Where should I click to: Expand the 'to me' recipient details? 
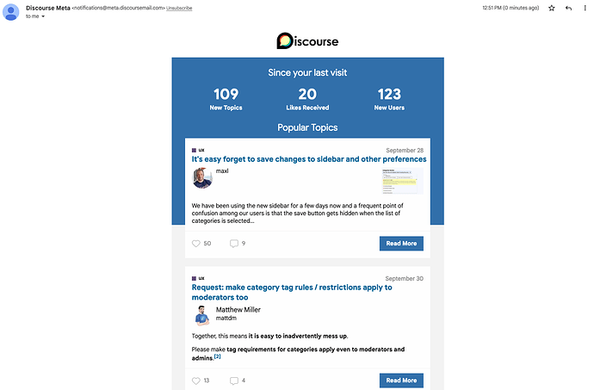(x=43, y=16)
